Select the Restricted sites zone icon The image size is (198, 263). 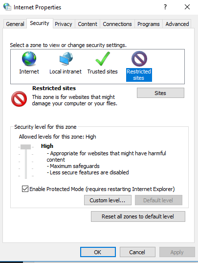(x=139, y=59)
